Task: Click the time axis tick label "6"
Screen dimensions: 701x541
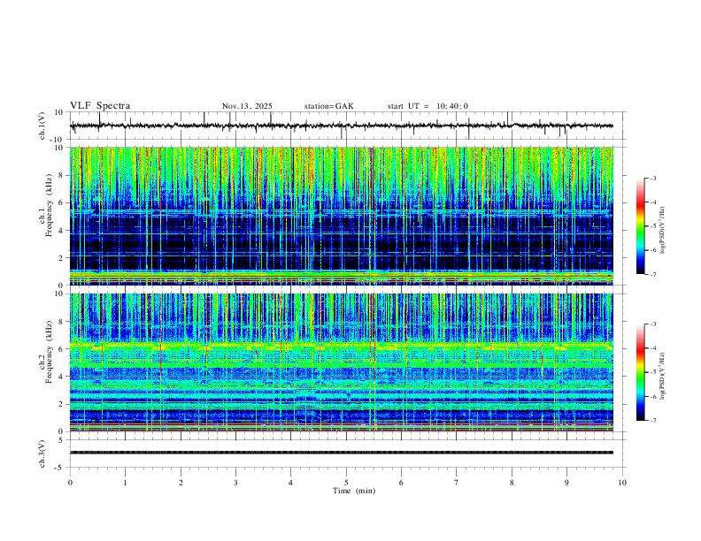Action: click(x=401, y=483)
